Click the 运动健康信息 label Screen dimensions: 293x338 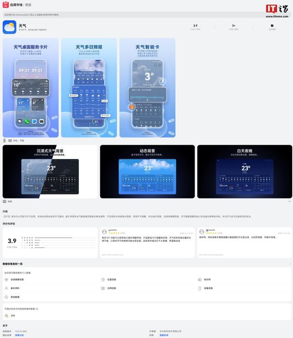pos(17,279)
